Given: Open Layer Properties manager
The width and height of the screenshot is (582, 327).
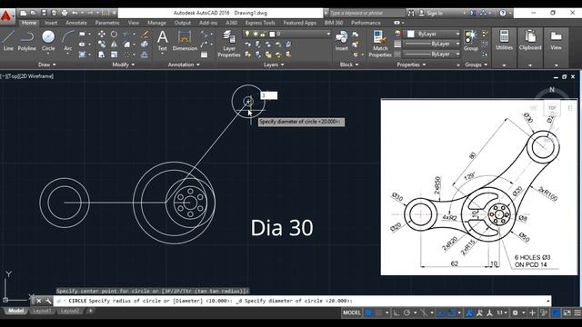Looking at the screenshot, I should tap(229, 44).
